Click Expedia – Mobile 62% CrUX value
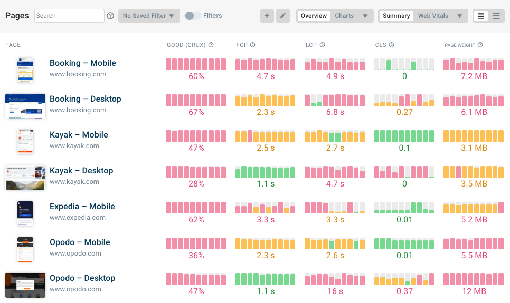Image resolution: width=510 pixels, height=303 pixels. point(196,220)
